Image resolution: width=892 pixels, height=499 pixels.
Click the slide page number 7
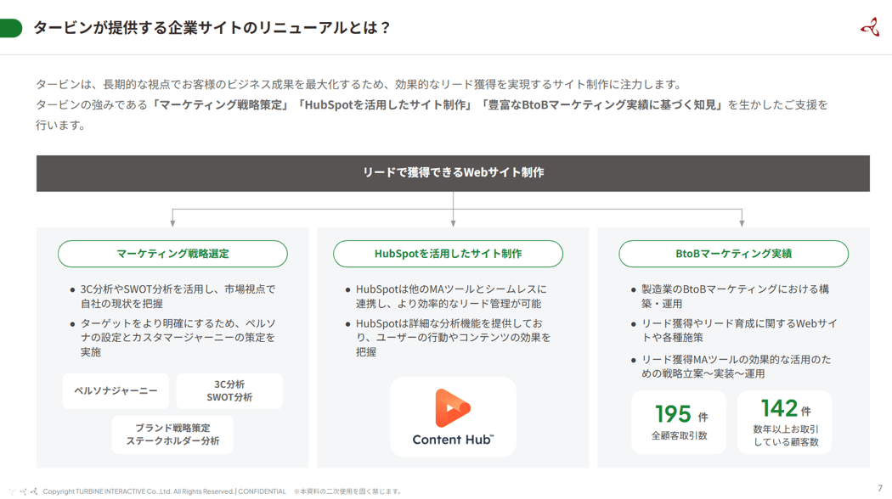(879, 489)
